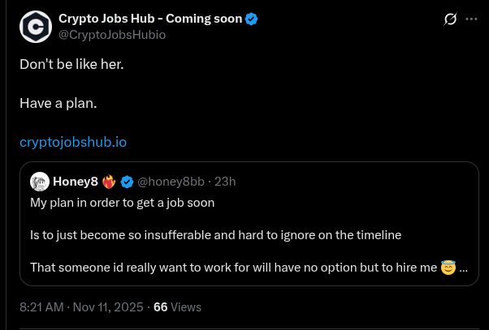This screenshot has width=489, height=330.
Task: Click Crypto Jobs Hub's blue verified badge
Action: coord(252,19)
